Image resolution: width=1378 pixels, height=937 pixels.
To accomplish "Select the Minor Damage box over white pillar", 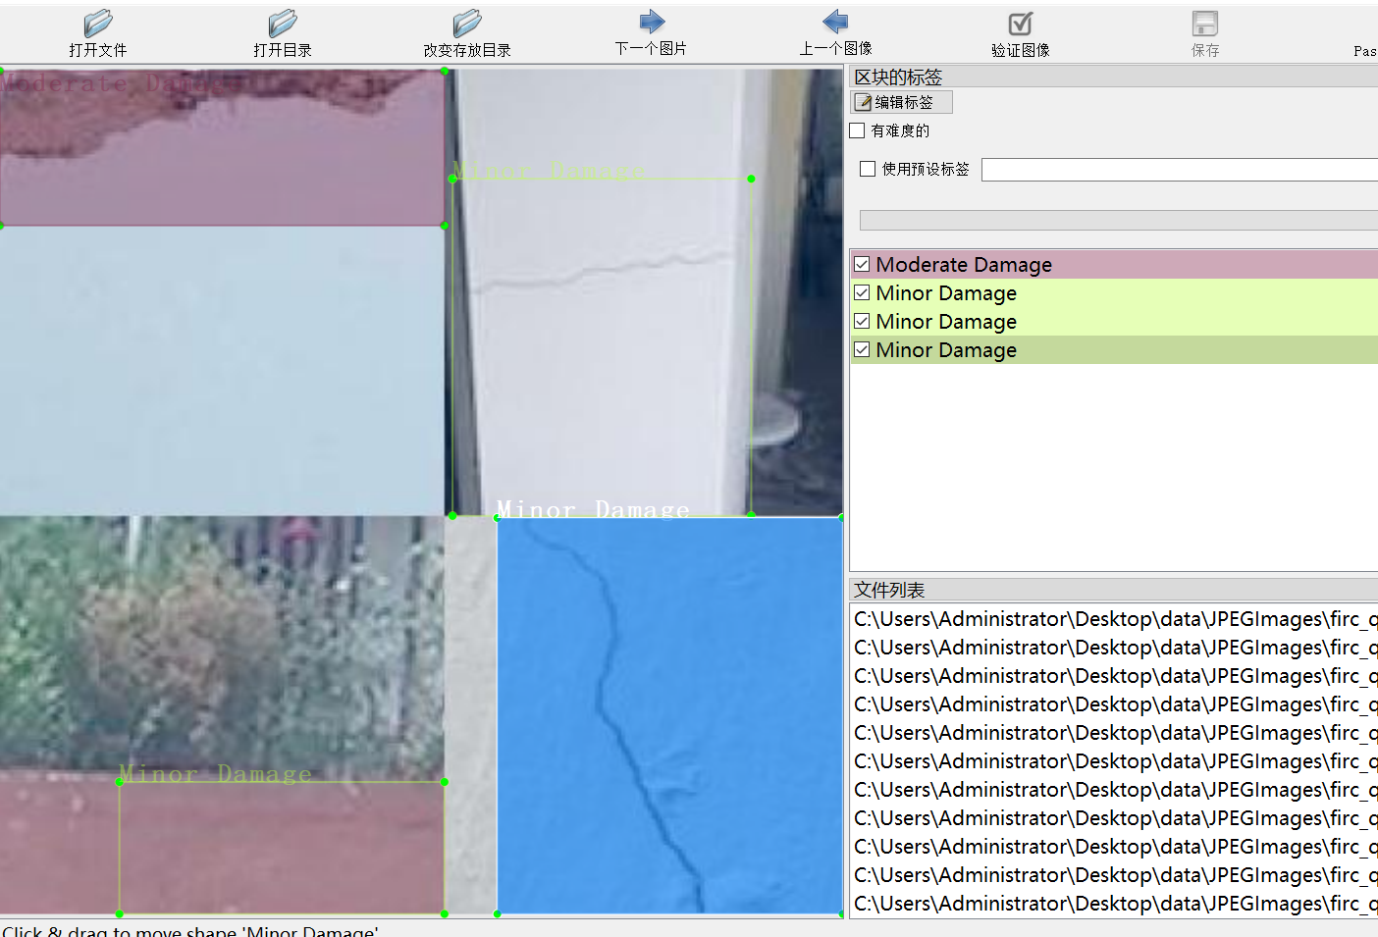I will [602, 346].
